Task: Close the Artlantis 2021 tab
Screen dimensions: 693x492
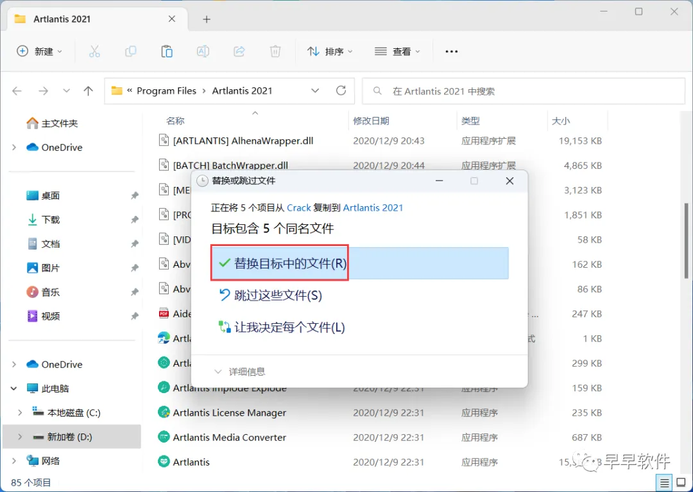Action: coord(172,19)
